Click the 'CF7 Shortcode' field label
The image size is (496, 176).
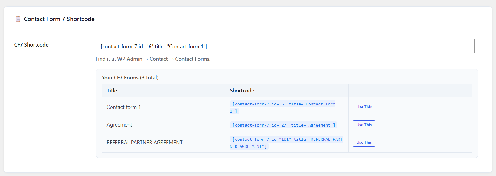31,45
